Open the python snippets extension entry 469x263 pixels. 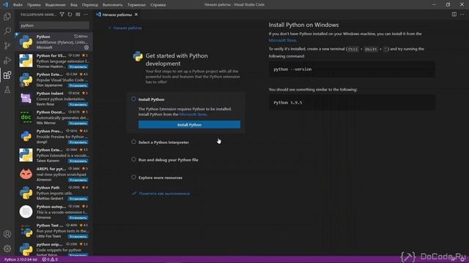point(53,248)
